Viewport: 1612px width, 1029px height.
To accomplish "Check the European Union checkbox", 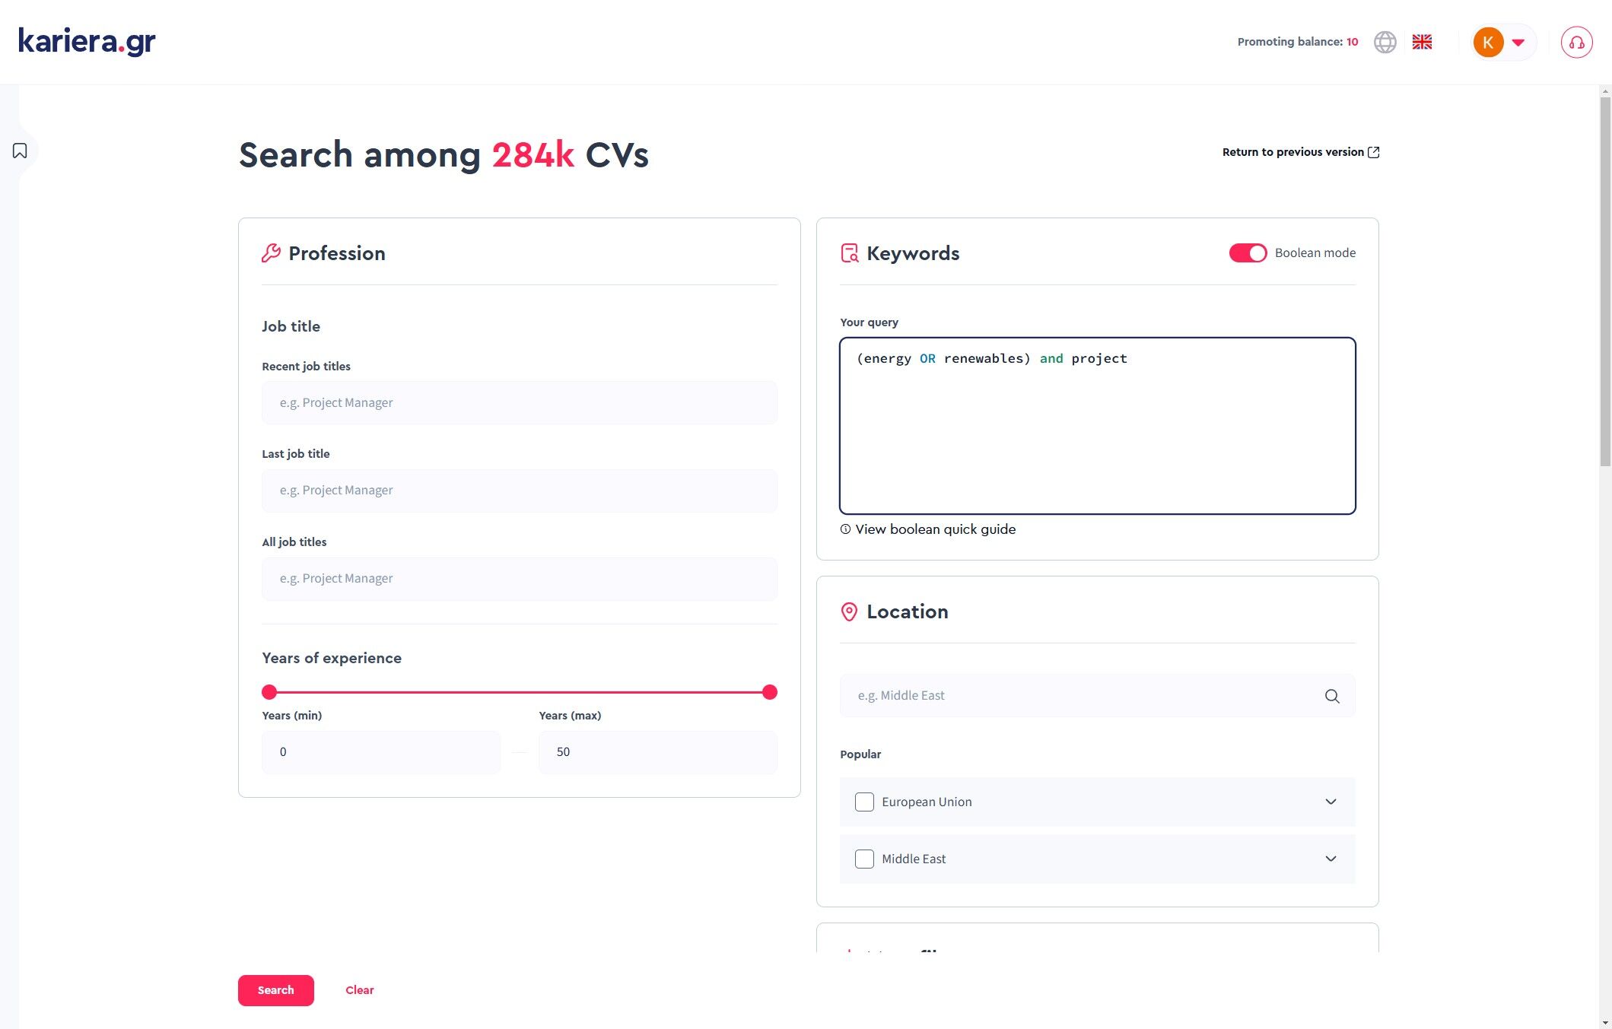I will coord(864,802).
